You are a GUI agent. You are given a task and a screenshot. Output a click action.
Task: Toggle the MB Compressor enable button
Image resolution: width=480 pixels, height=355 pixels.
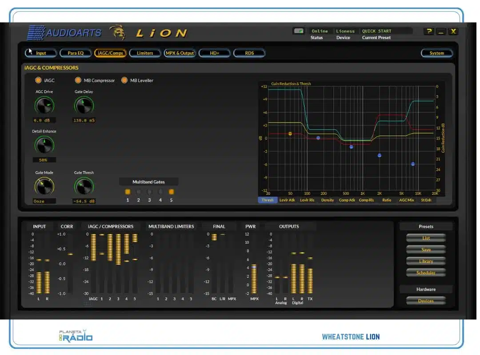click(x=78, y=80)
